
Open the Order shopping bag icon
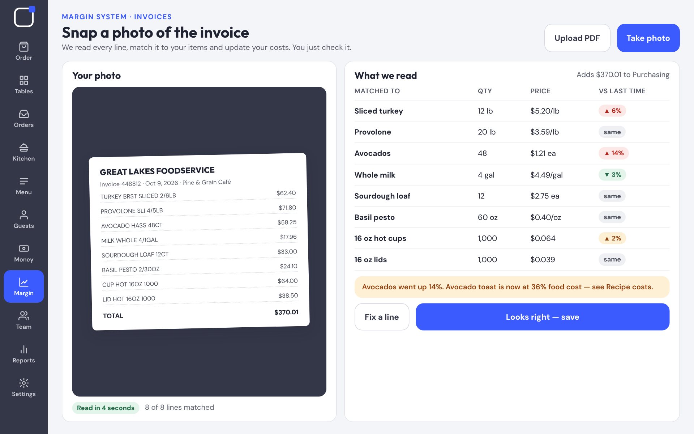pos(24,47)
